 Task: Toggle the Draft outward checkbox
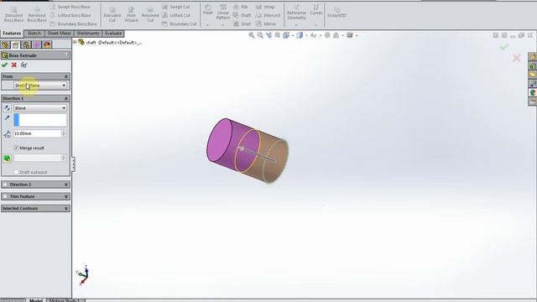pyautogui.click(x=16, y=172)
